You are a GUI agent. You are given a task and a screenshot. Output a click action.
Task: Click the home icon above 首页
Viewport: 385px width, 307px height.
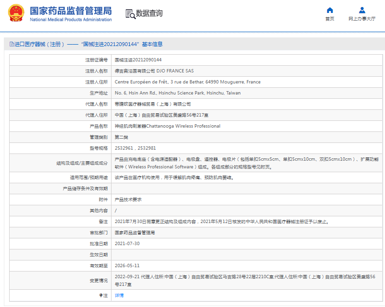(x=330, y=10)
